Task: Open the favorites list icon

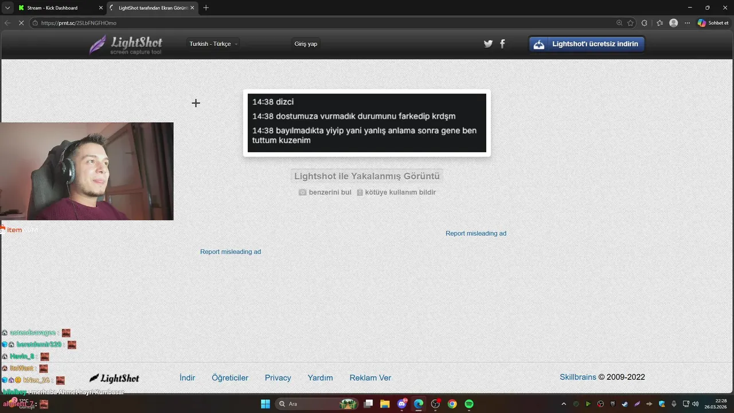Action: coord(659,23)
